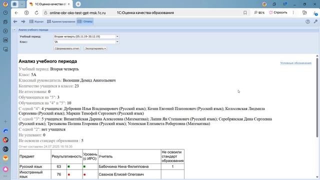Open the sidebar calendar 29 icon
320x180 pixels.
coord(5,40)
